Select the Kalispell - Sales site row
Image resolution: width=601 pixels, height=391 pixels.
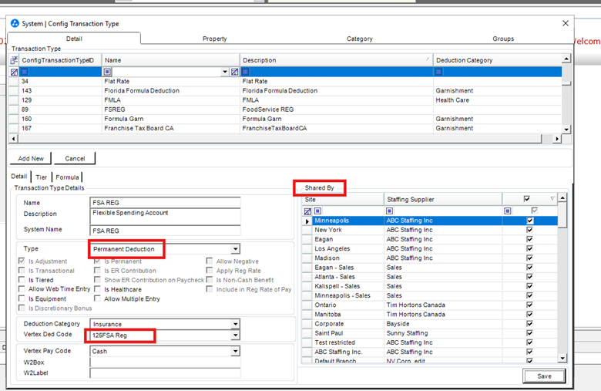430,286
